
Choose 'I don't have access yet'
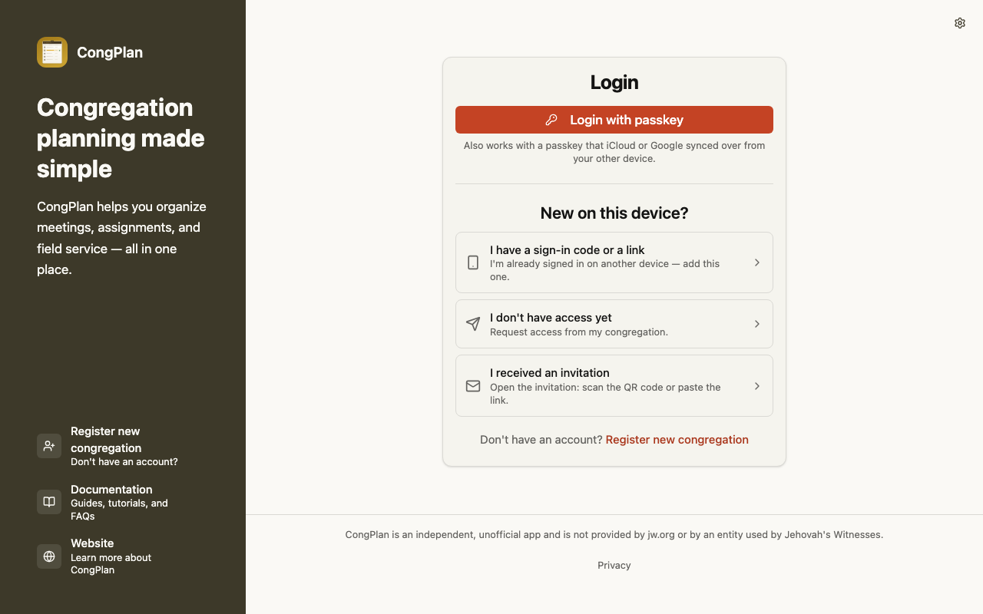[614, 324]
